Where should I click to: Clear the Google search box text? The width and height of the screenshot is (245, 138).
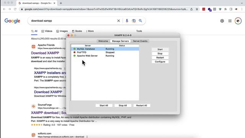[x=119, y=21]
